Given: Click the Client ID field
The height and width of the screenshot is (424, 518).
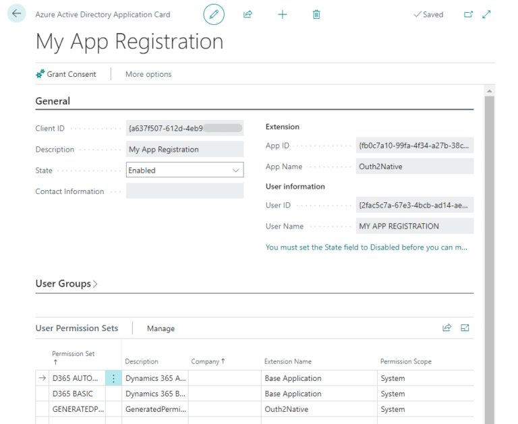Looking at the screenshot, I should 185,128.
